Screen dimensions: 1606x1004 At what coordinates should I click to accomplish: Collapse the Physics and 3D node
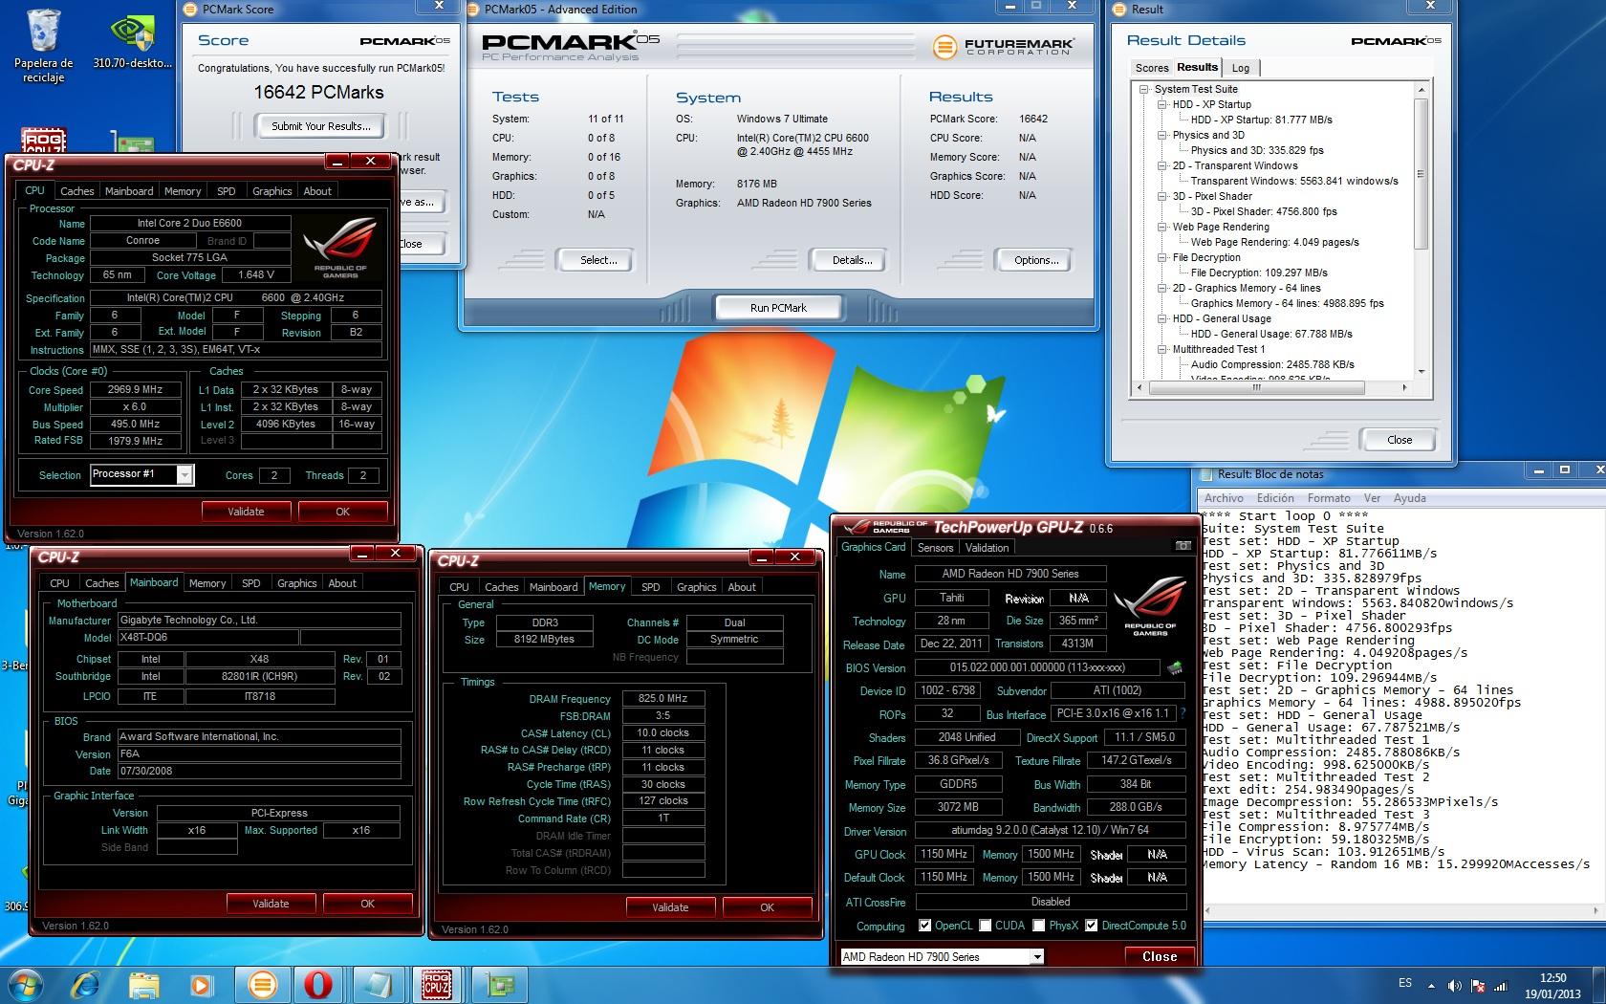point(1162,135)
